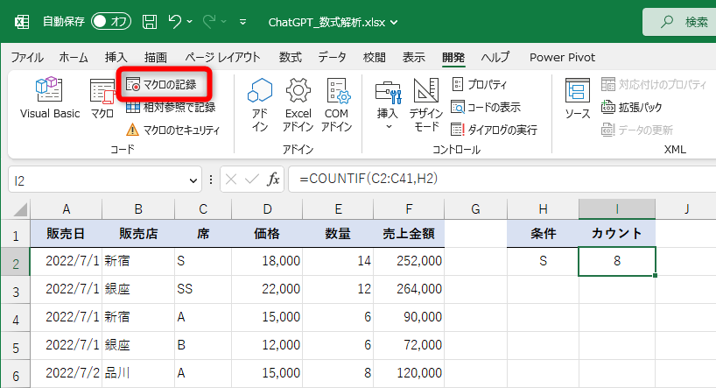Switch to the Power Pivot tab

(562, 57)
